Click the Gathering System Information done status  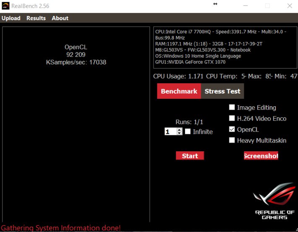click(60, 228)
